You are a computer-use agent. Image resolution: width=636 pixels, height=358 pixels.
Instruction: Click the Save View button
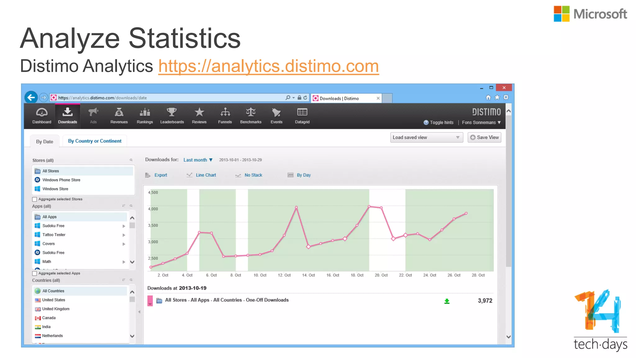pos(484,137)
